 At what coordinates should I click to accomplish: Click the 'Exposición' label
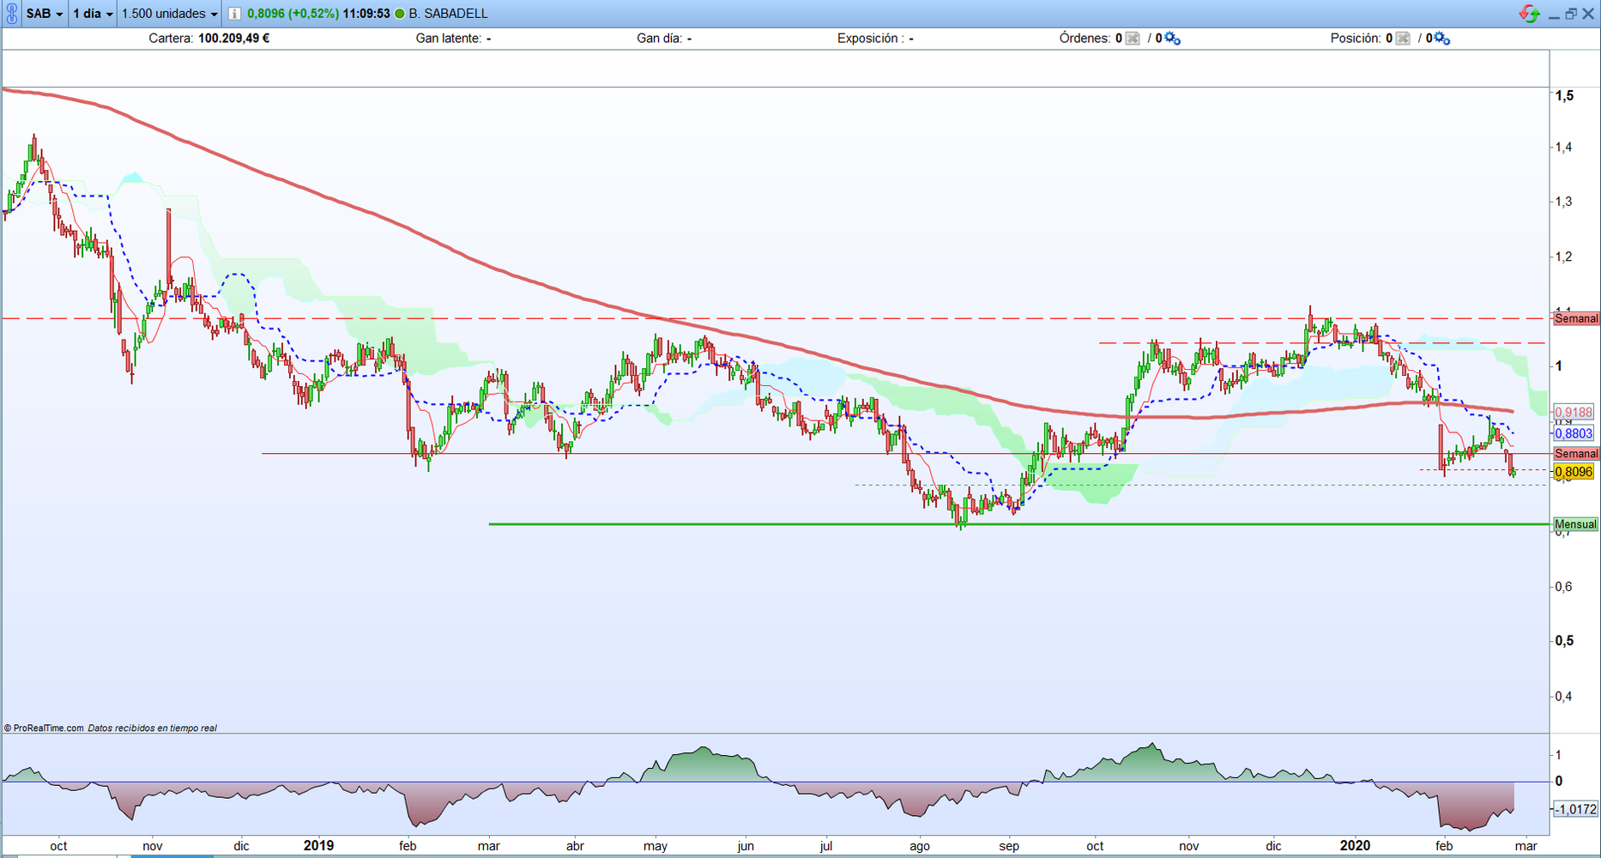click(x=870, y=38)
